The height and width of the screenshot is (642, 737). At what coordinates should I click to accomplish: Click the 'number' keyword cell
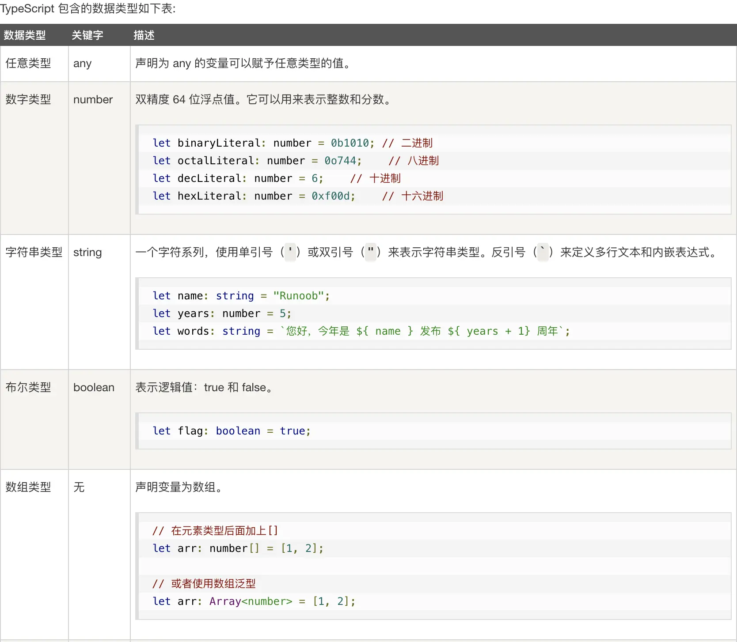click(x=93, y=99)
